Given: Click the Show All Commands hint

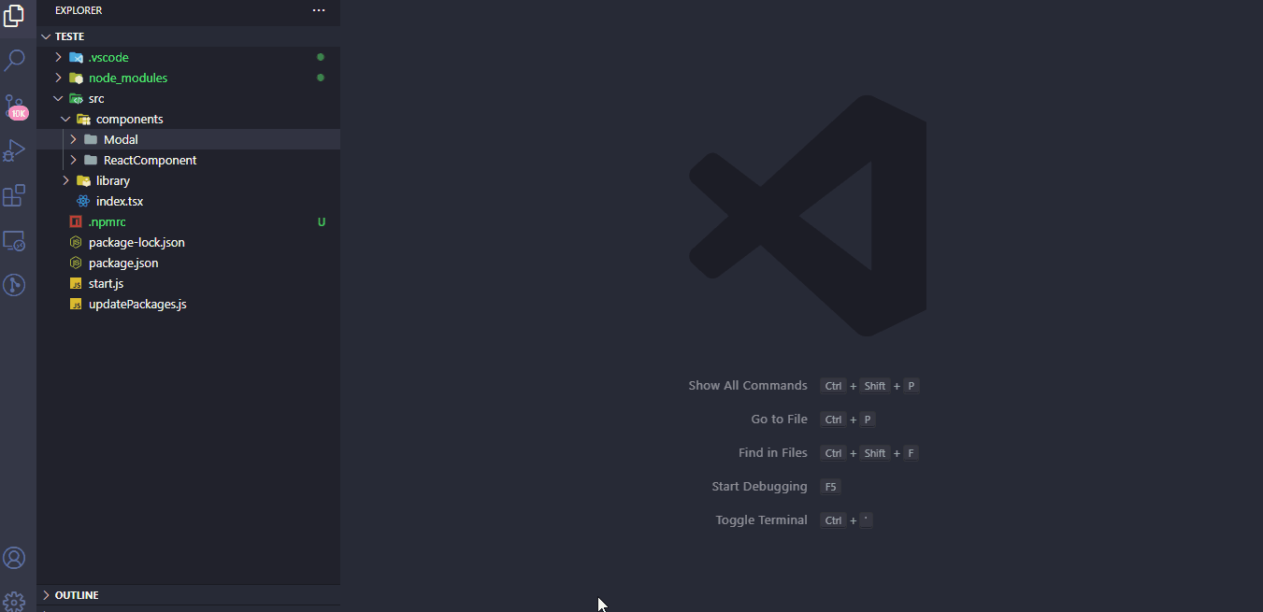Looking at the screenshot, I should coord(748,385).
